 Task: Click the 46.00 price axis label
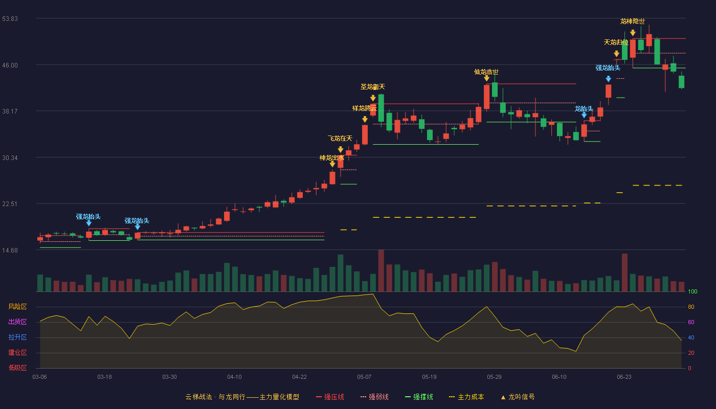coord(10,65)
